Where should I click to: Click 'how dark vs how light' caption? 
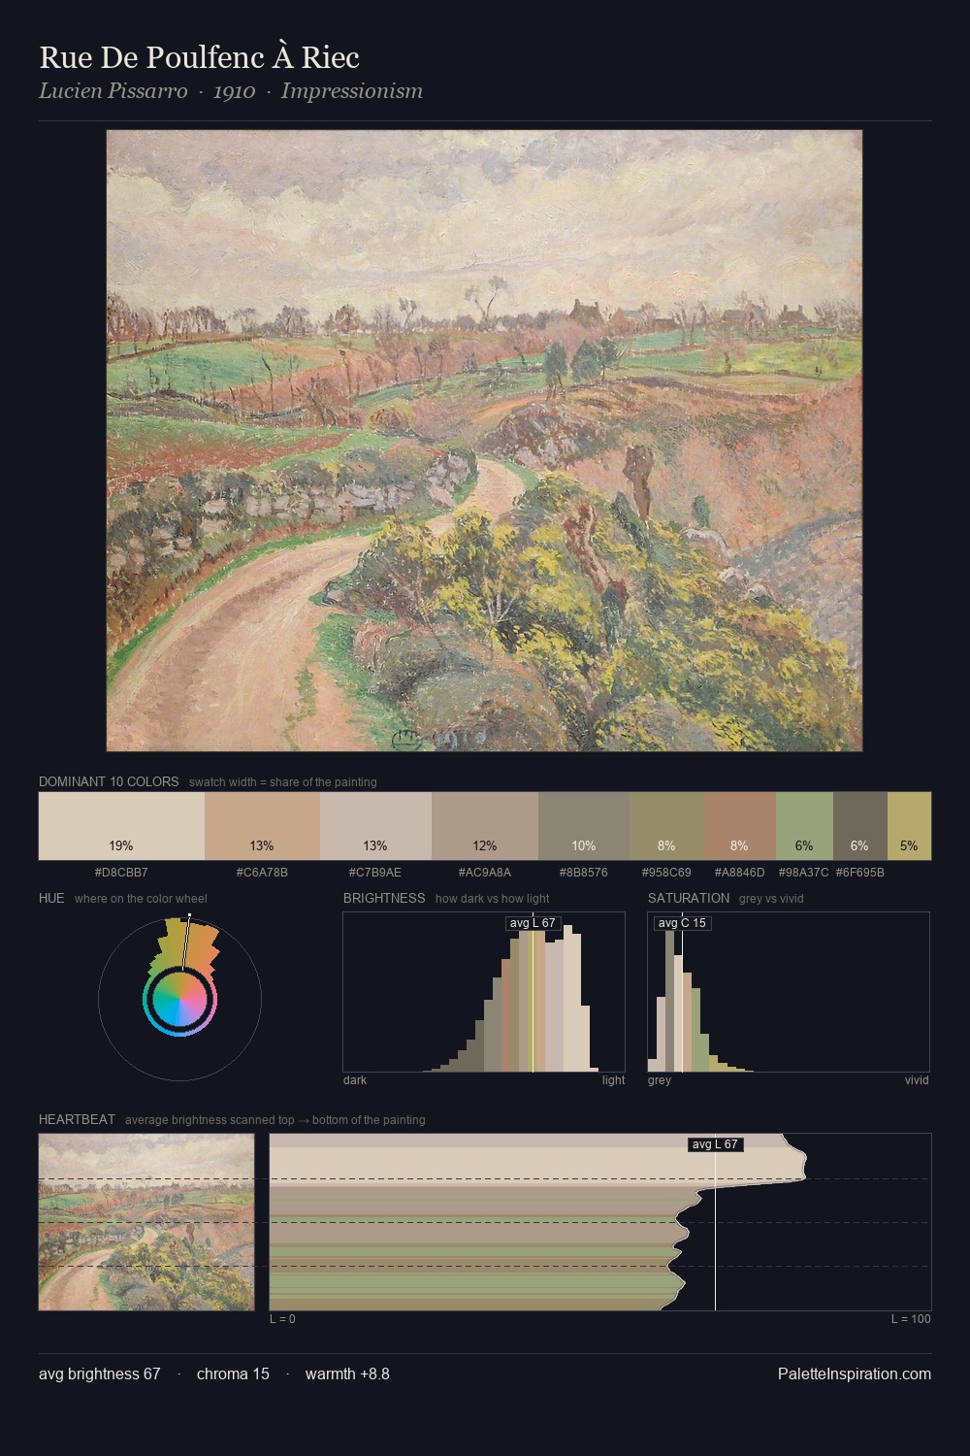493,899
